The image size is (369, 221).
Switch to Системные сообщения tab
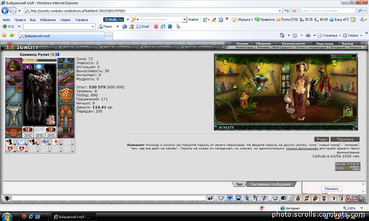(x=271, y=184)
